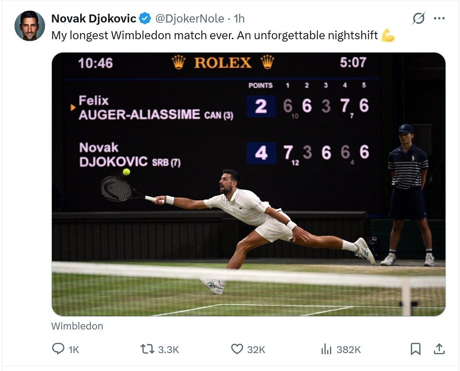Share the post with the upload arrow icon

pos(439,349)
